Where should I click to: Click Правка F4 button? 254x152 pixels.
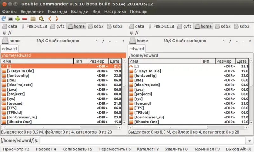coord(46,149)
